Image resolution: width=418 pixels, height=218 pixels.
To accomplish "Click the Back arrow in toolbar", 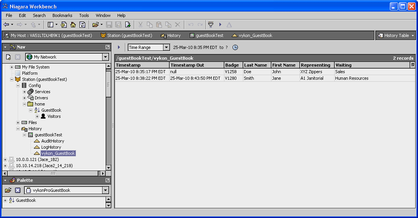I will [6, 25].
